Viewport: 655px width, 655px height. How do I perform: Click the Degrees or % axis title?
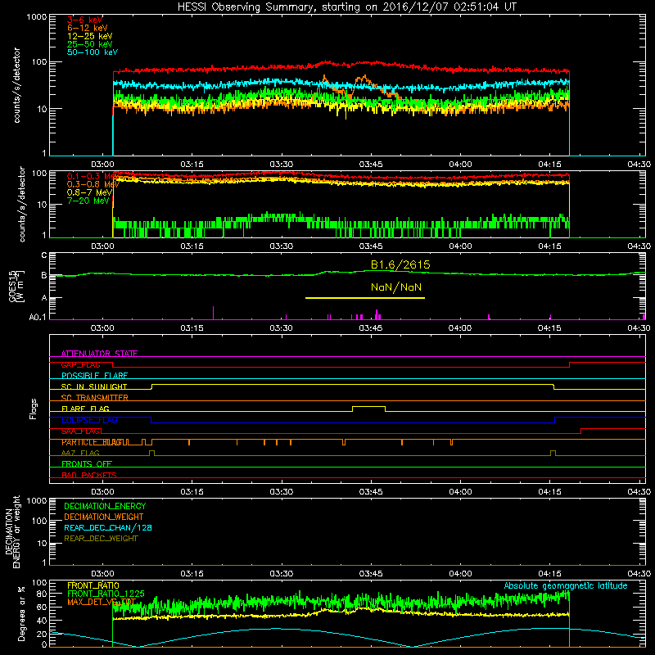tap(21, 613)
